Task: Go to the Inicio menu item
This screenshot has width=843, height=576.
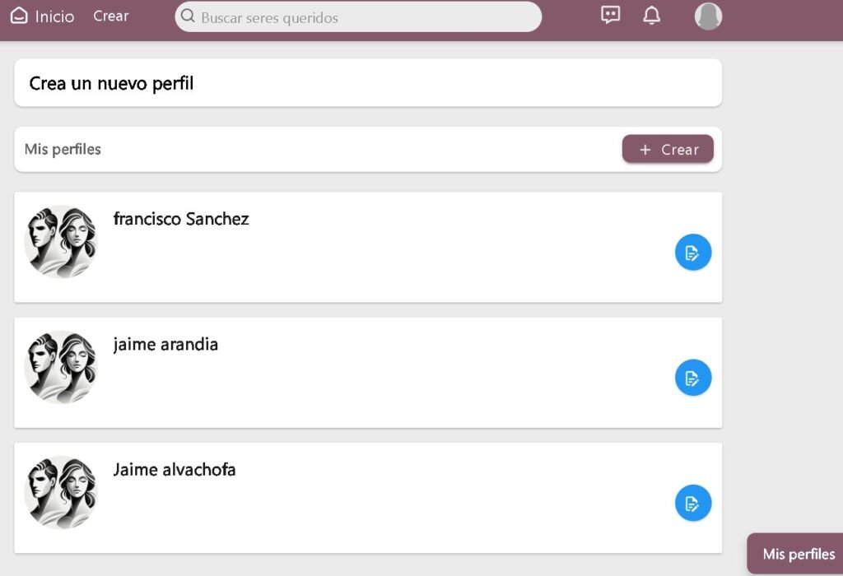Action: tap(54, 16)
